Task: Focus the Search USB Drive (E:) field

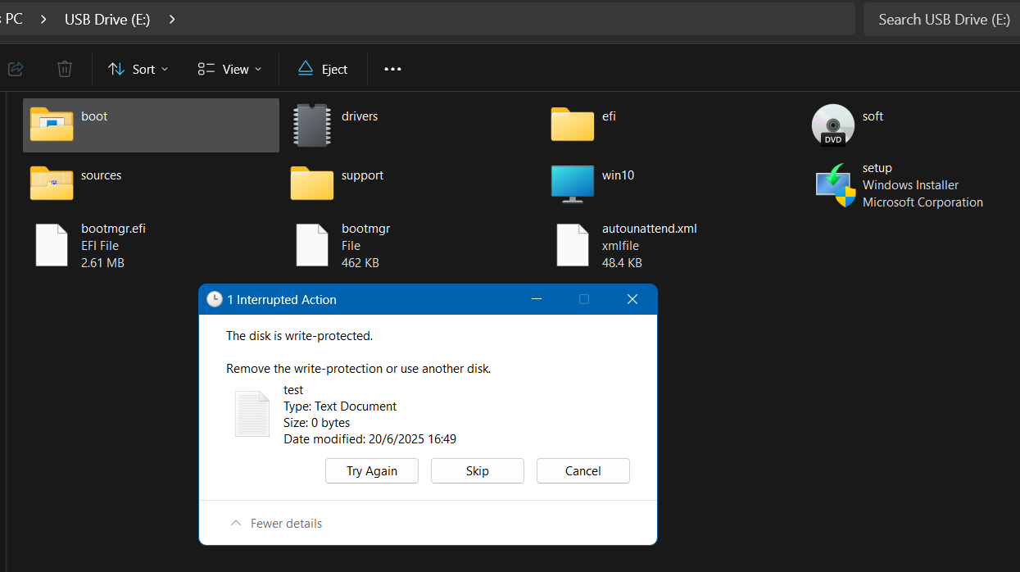Action: [x=941, y=19]
